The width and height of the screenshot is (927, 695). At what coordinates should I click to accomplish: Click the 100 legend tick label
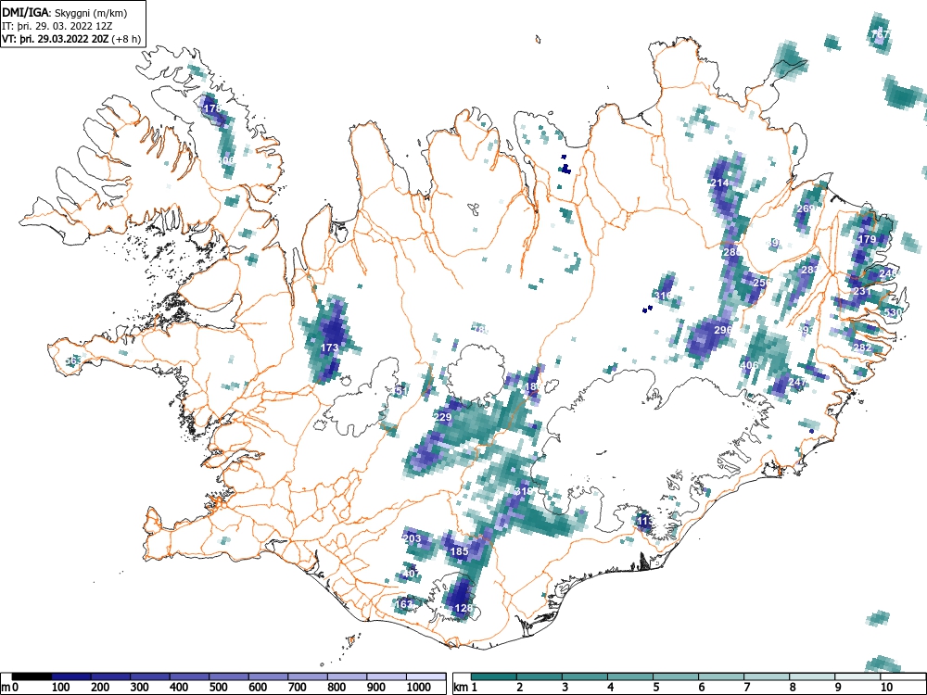click(x=61, y=688)
